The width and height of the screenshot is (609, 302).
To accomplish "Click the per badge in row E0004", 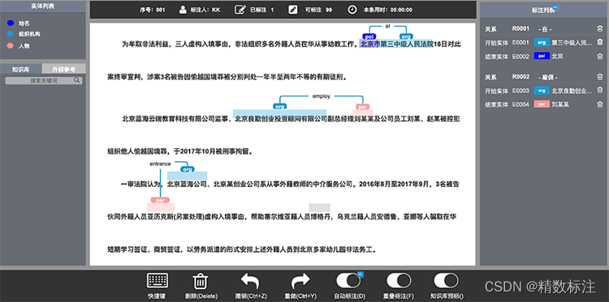I will [x=542, y=104].
